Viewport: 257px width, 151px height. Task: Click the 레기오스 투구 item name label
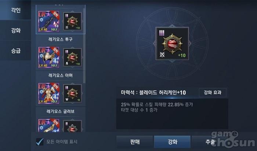pos(61,39)
